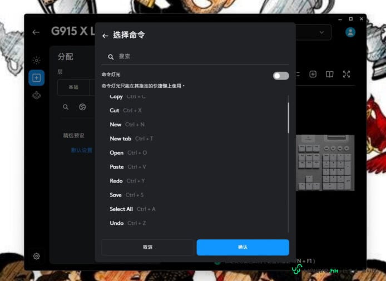Open settings gear at bottom left

click(x=36, y=256)
